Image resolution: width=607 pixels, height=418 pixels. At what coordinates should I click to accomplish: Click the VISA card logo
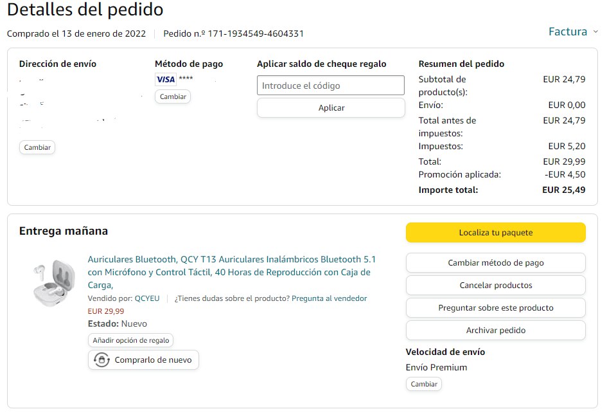pos(166,79)
